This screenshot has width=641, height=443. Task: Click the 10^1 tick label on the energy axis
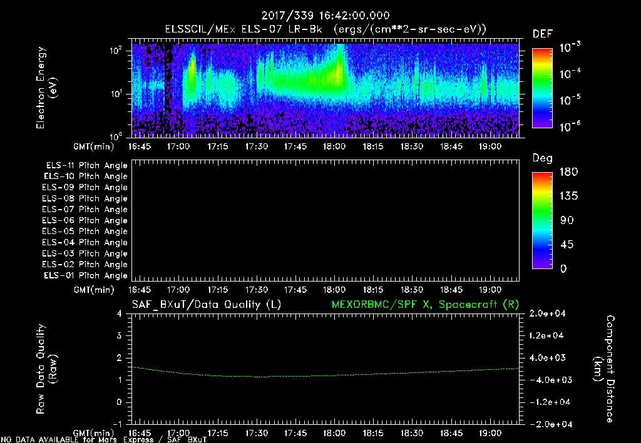pos(116,94)
